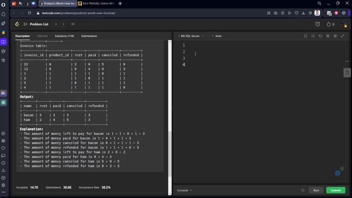This screenshot has width=352, height=198.
Task: Click editor shortcuts icon
Action: pyautogui.click(x=328, y=36)
